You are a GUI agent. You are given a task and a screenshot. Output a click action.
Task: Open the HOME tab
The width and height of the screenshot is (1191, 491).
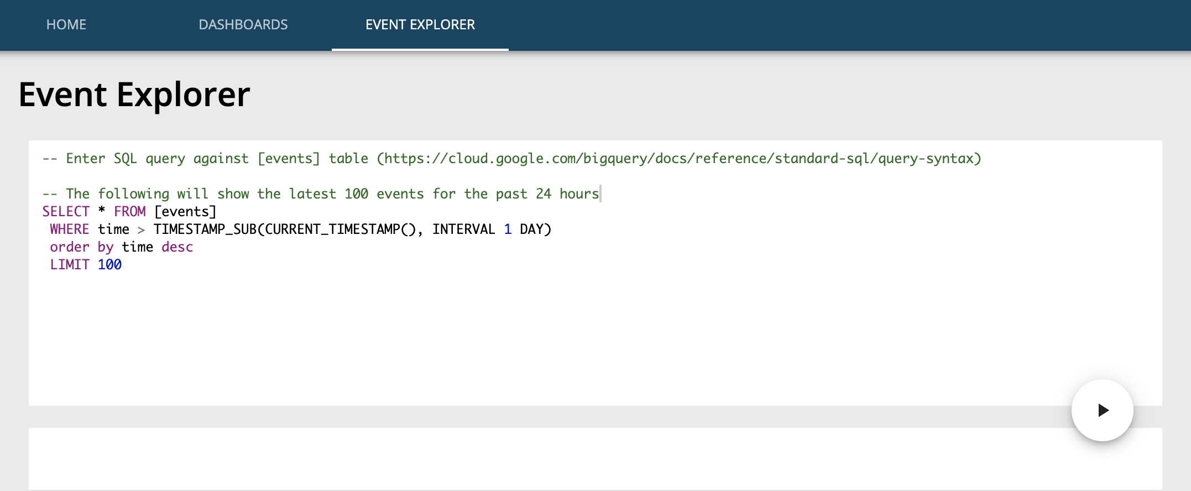(66, 25)
